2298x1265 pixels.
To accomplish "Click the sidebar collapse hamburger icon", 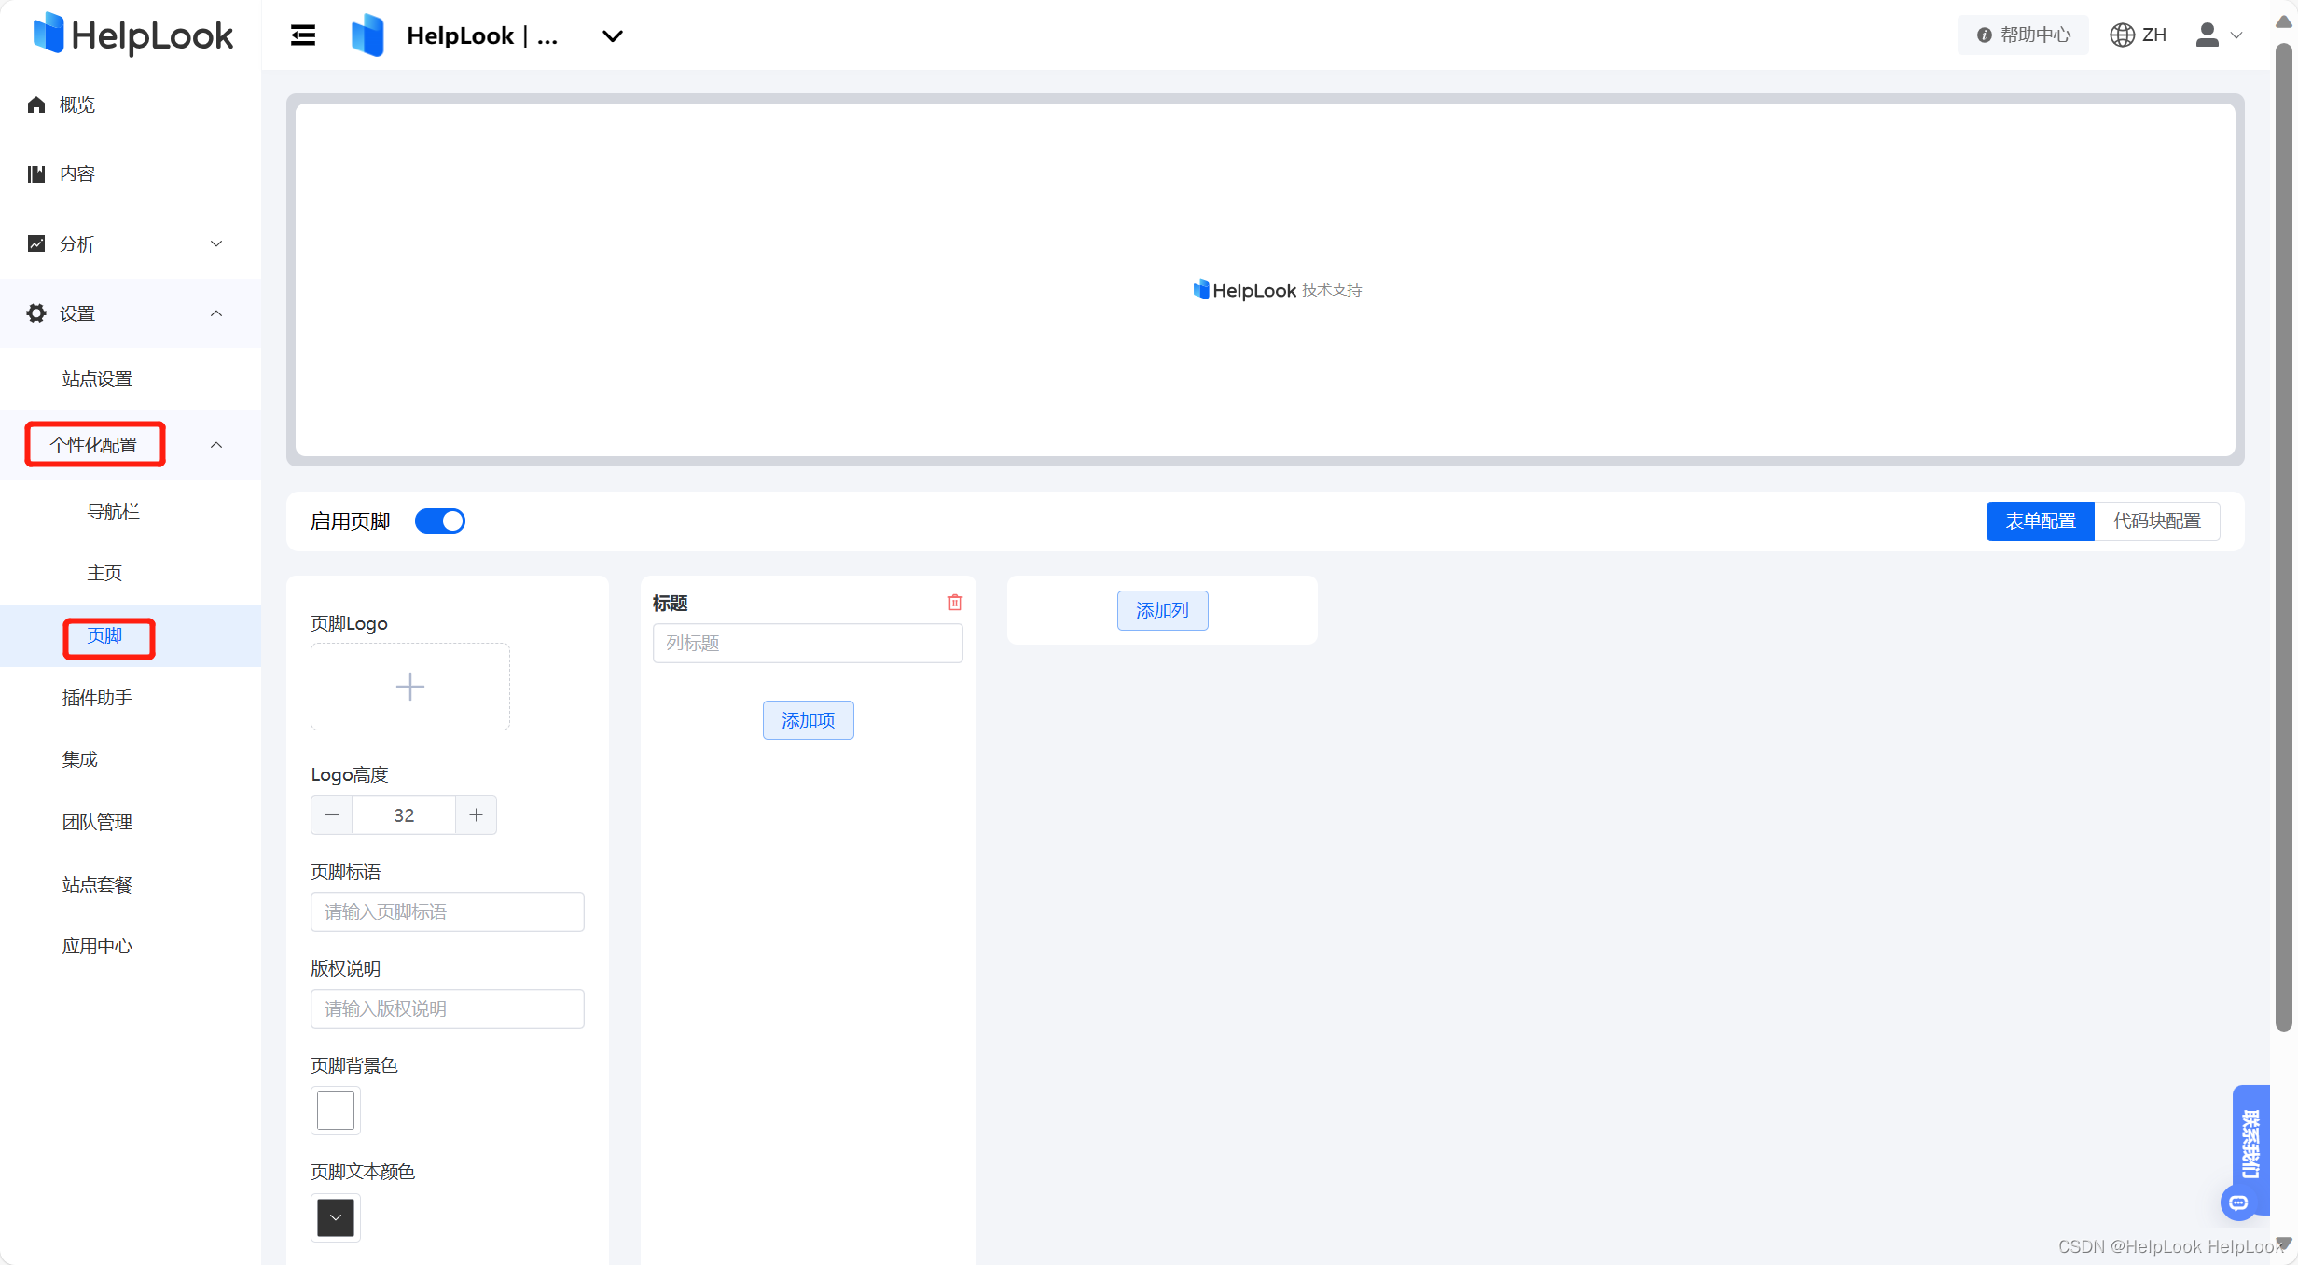I will click(x=303, y=35).
